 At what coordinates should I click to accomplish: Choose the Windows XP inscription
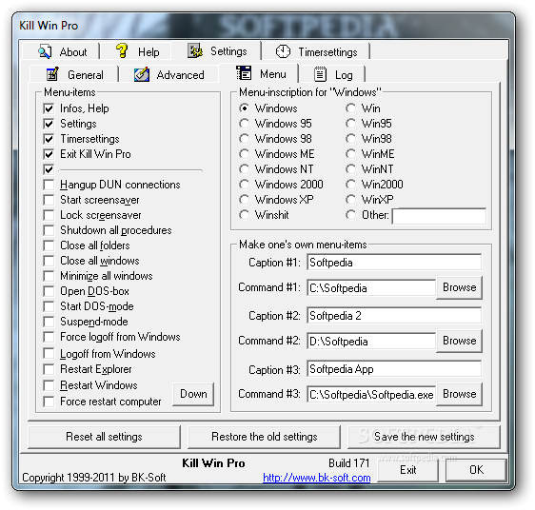tap(244, 200)
